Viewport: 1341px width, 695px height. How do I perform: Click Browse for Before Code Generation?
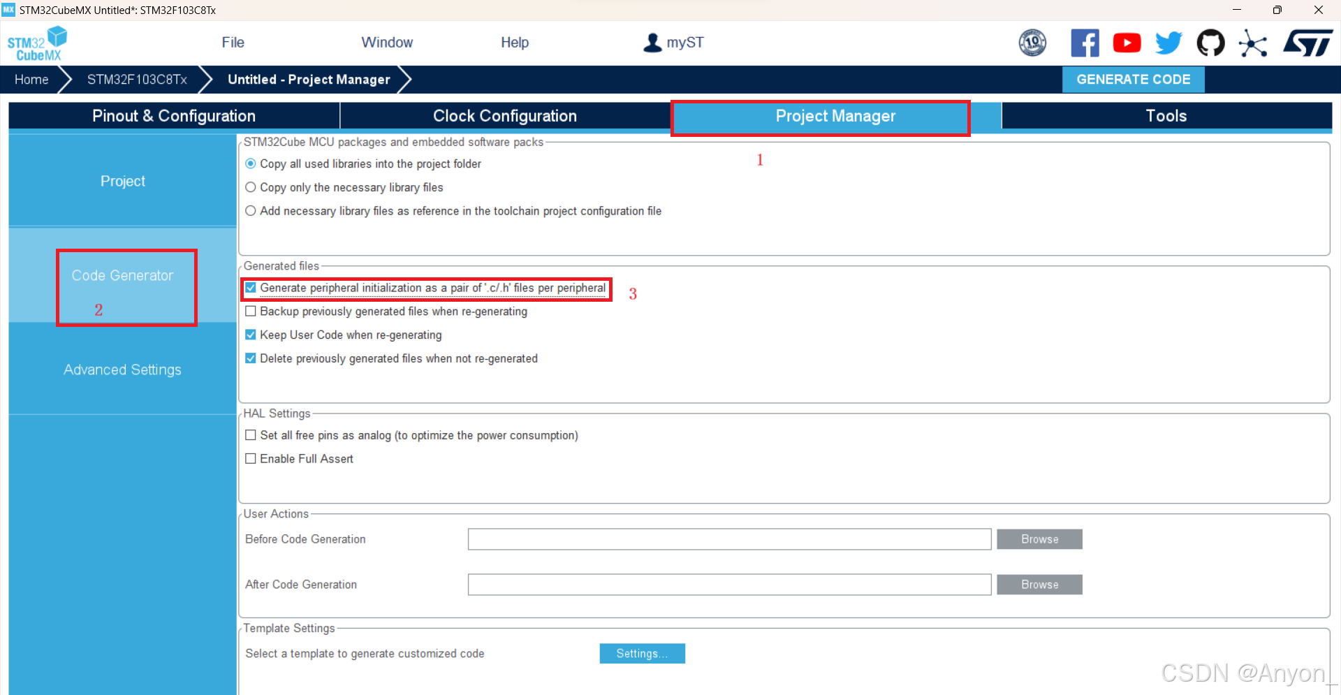(x=1039, y=539)
